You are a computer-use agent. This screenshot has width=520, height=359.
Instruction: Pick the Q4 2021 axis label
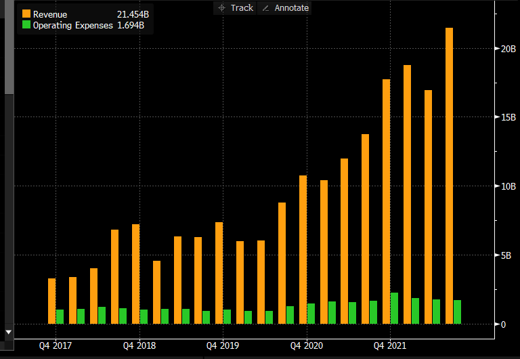point(391,345)
